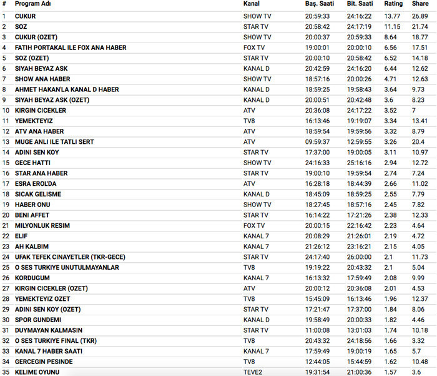The height and width of the screenshot is (376, 437).
Task: Click 'TEVE2' channel name
Action: tap(253, 372)
